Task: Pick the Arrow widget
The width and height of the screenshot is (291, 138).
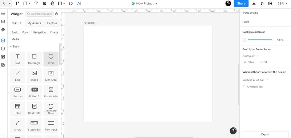Action: pyautogui.click(x=17, y=126)
